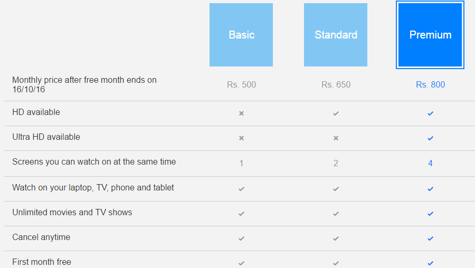Click Standard's HD available checkmark

[336, 113]
